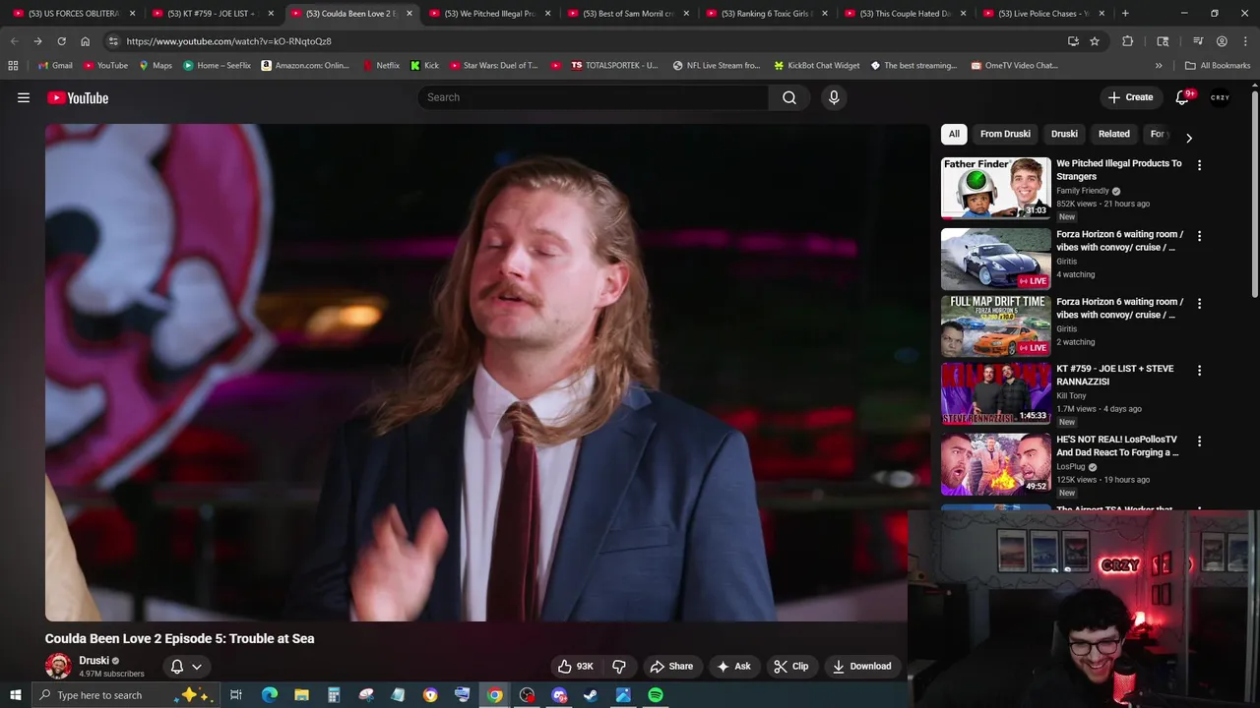This screenshot has width=1260, height=708.
Task: Open the Netflix bookmark
Action: (380, 65)
